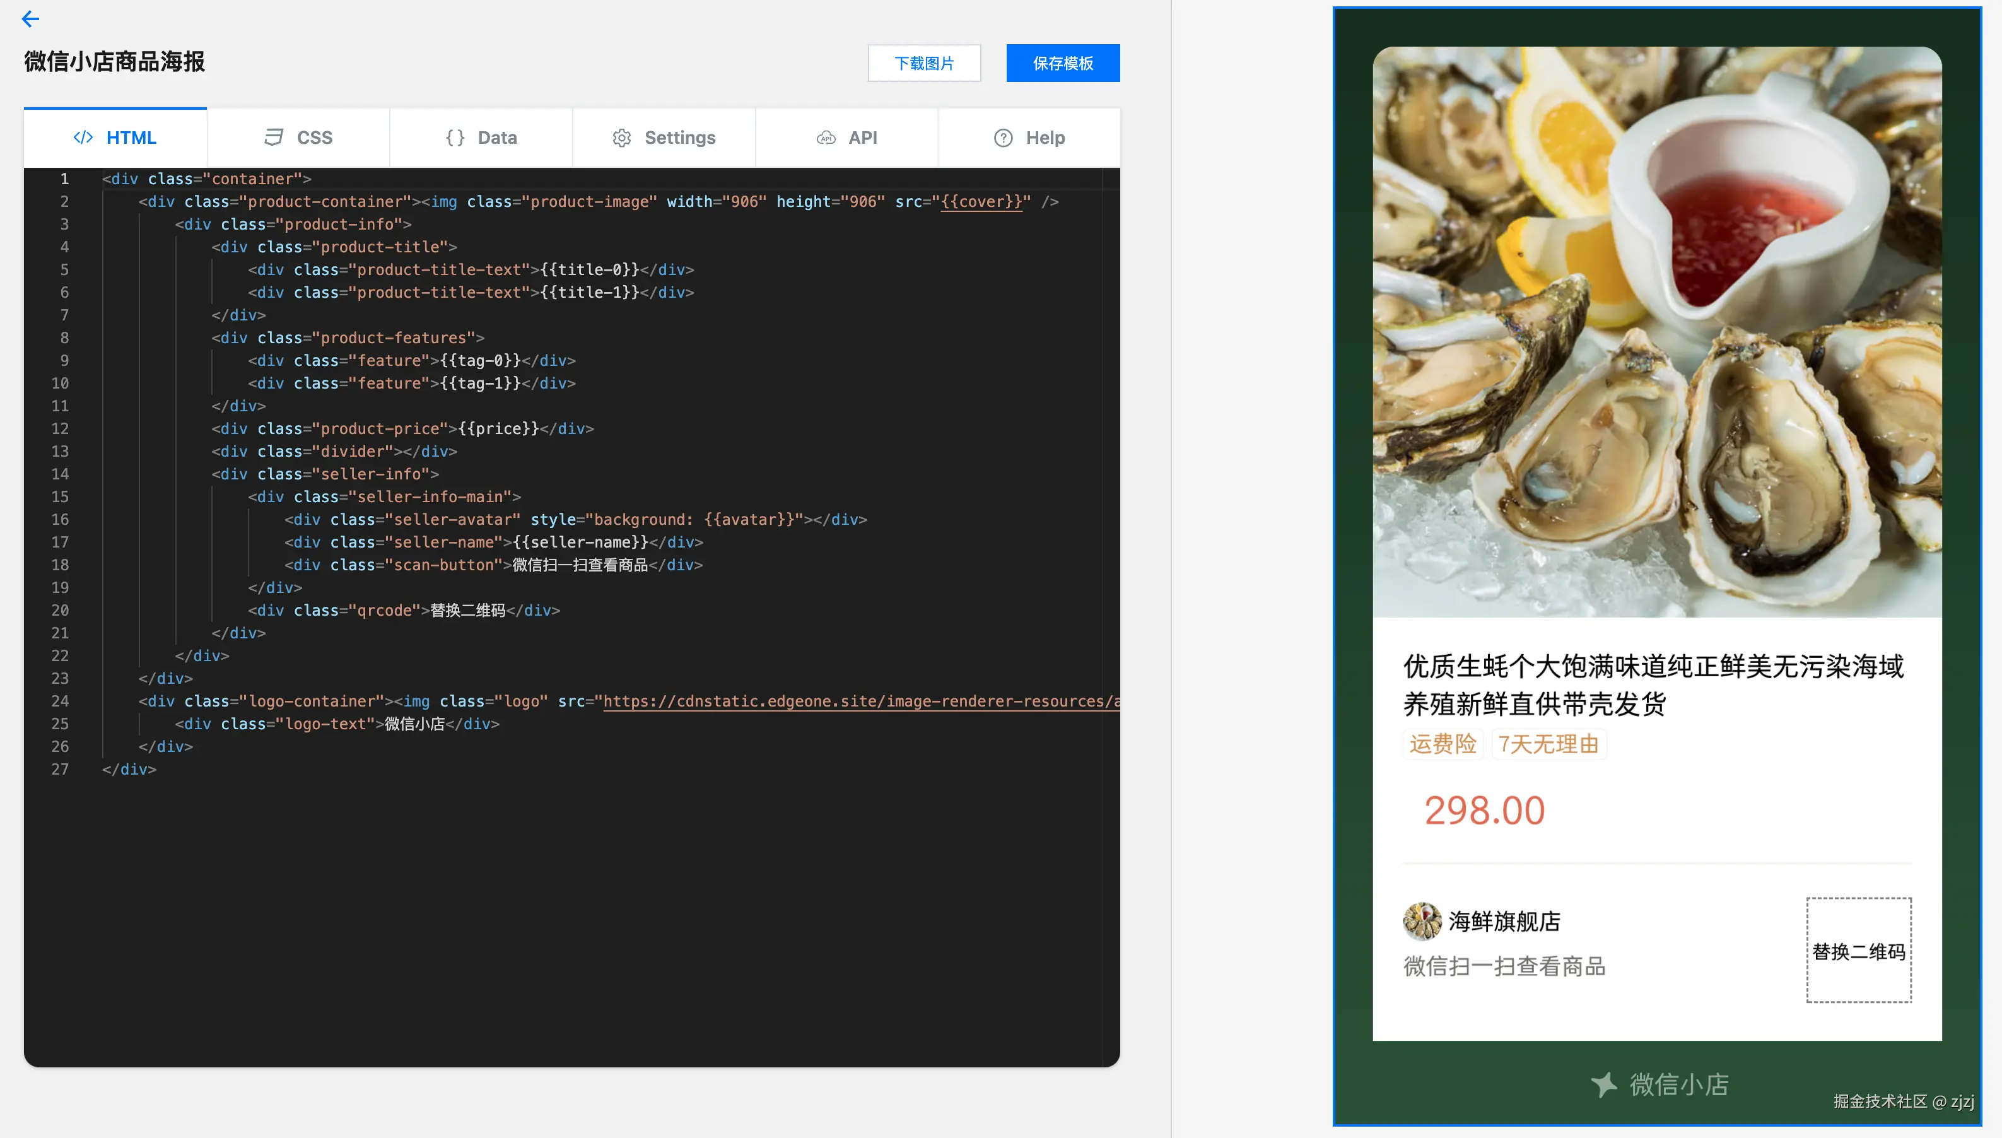Click the 保存模板 button
The height and width of the screenshot is (1138, 2002).
(1062, 63)
